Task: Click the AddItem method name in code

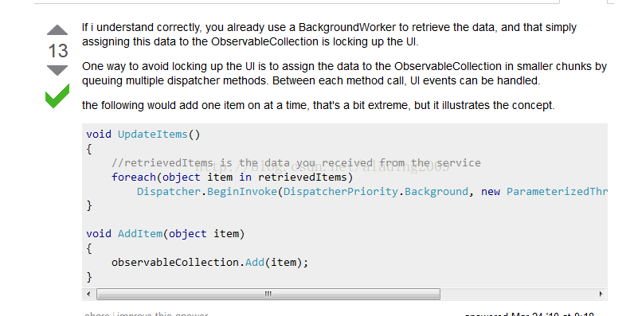Action: point(140,234)
